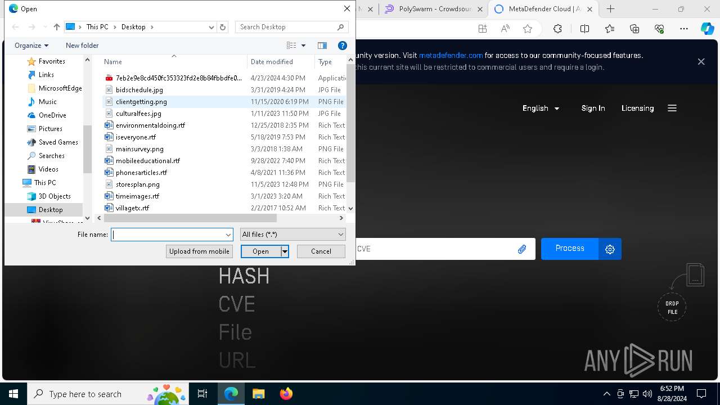Go up one folder level with the up arrow
The height and width of the screenshot is (405, 720).
pyautogui.click(x=56, y=27)
